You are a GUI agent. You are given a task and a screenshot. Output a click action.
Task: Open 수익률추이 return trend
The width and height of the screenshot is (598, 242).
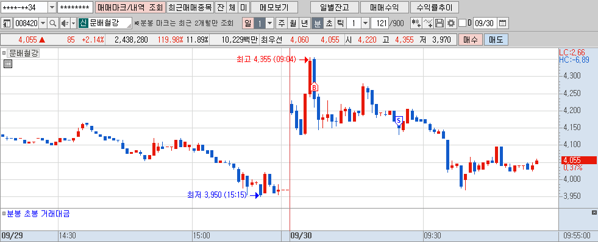[435, 7]
